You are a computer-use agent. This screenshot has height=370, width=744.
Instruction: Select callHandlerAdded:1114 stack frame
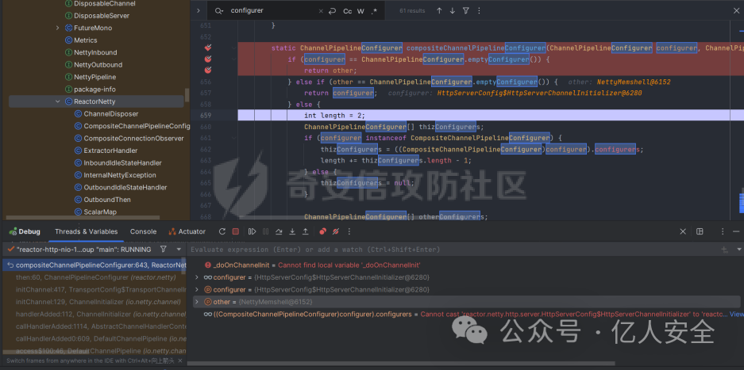click(x=95, y=326)
